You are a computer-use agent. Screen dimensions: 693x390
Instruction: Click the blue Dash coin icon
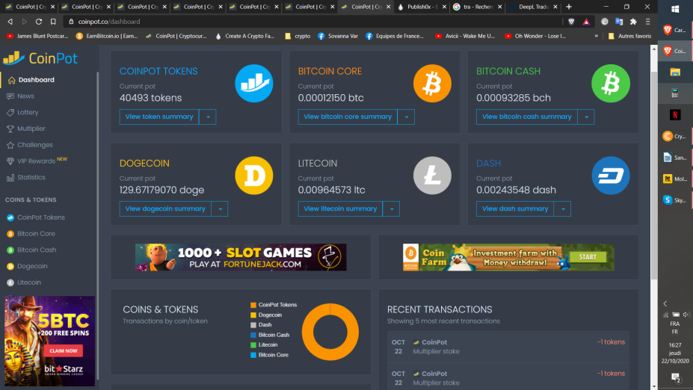point(611,176)
